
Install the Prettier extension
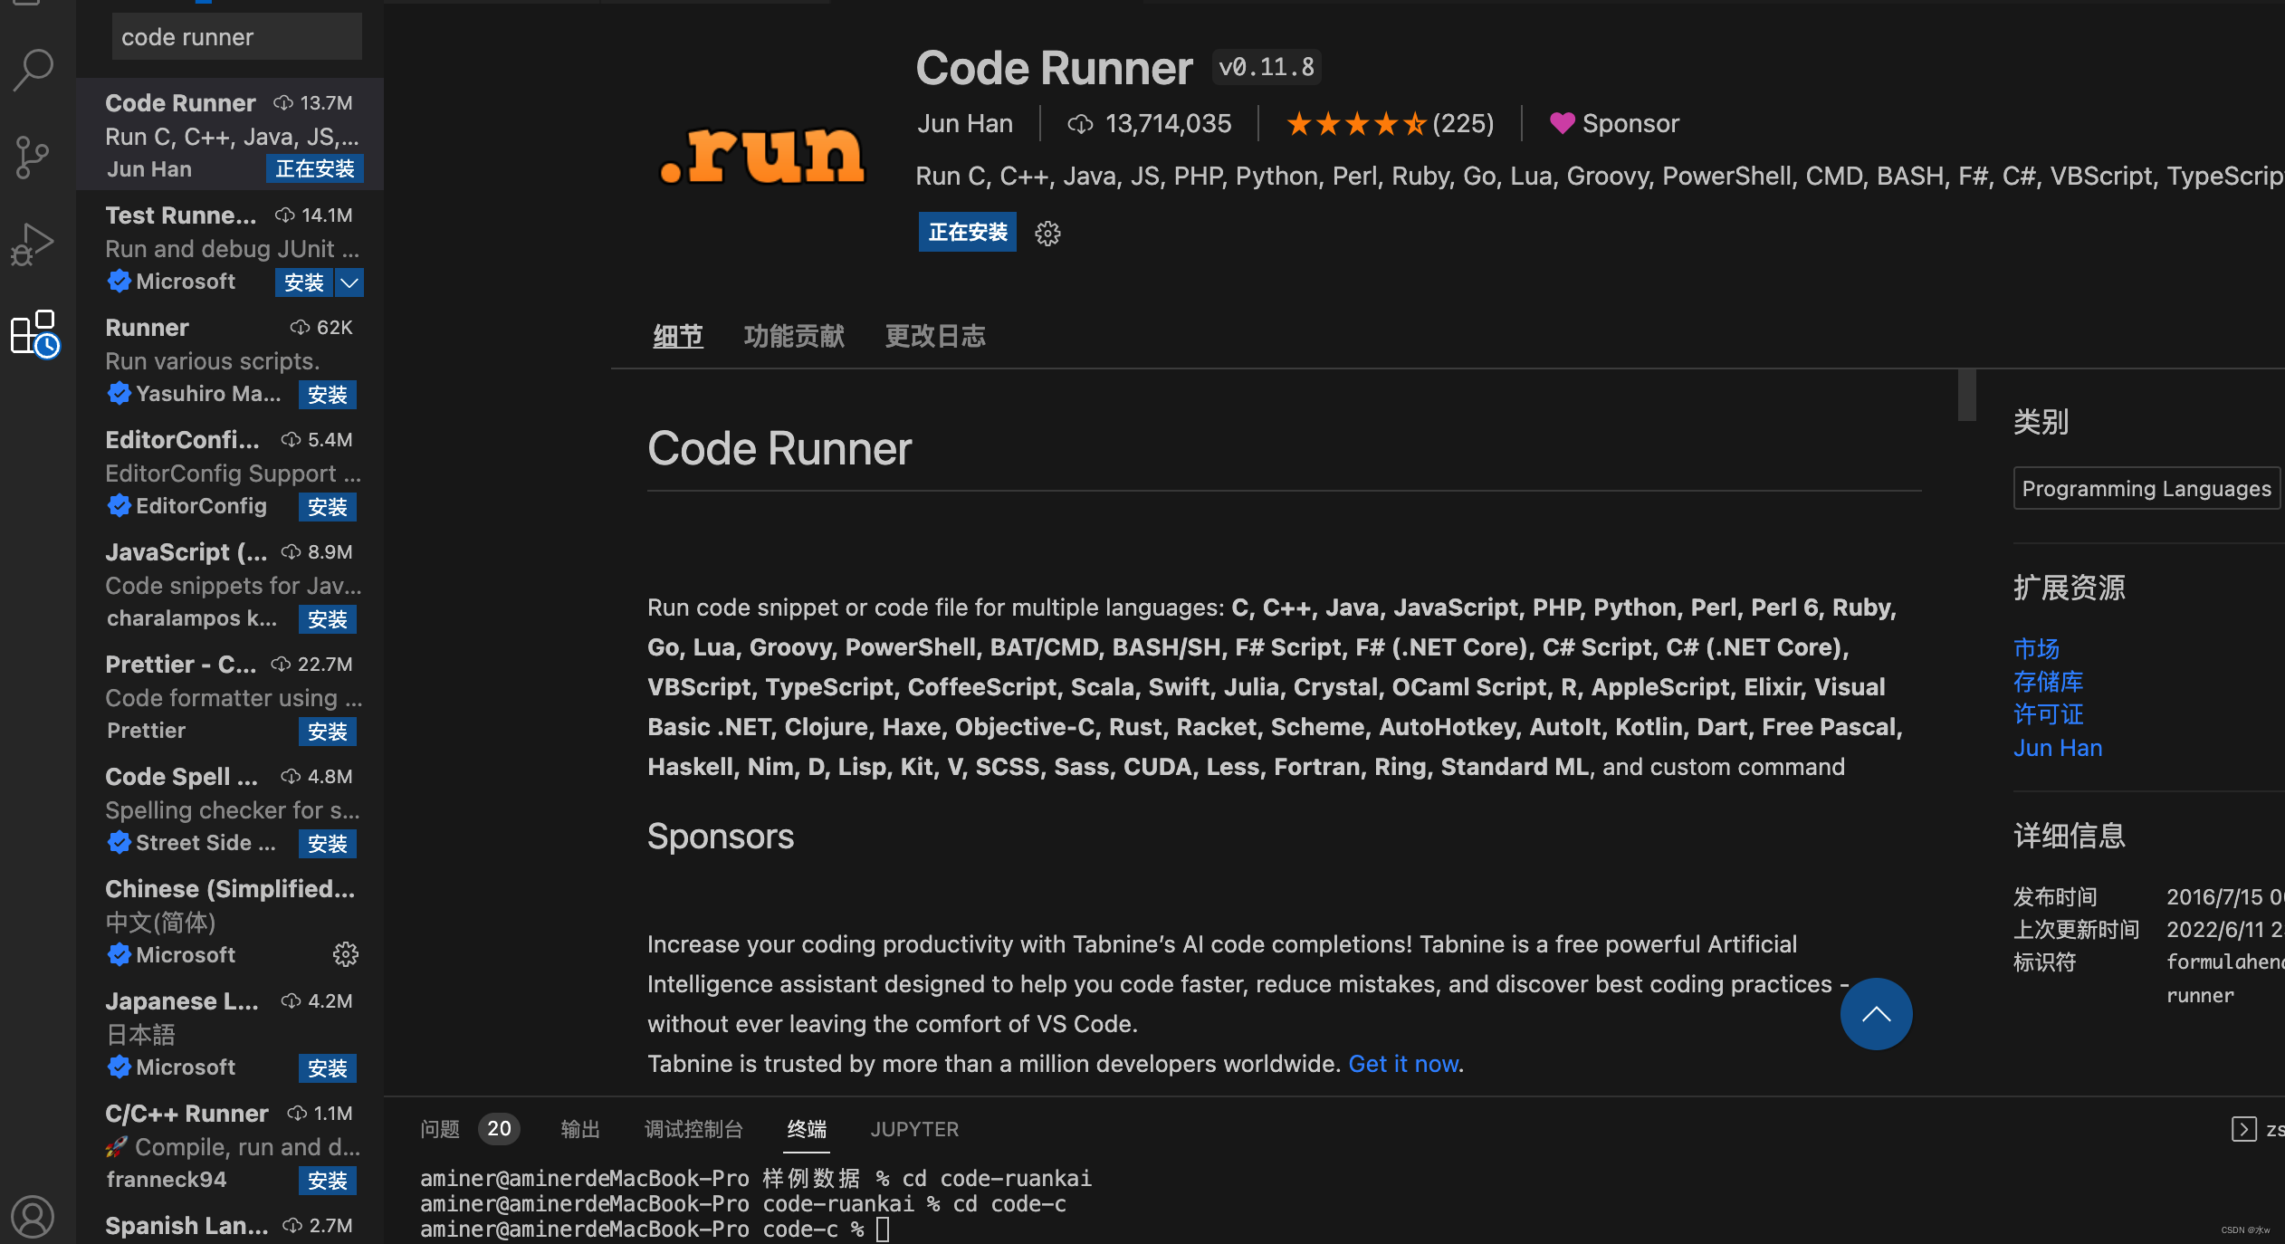[x=327, y=732]
